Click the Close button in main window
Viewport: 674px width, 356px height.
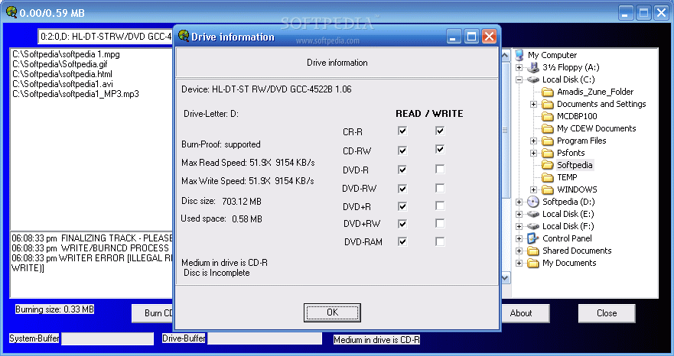607,313
